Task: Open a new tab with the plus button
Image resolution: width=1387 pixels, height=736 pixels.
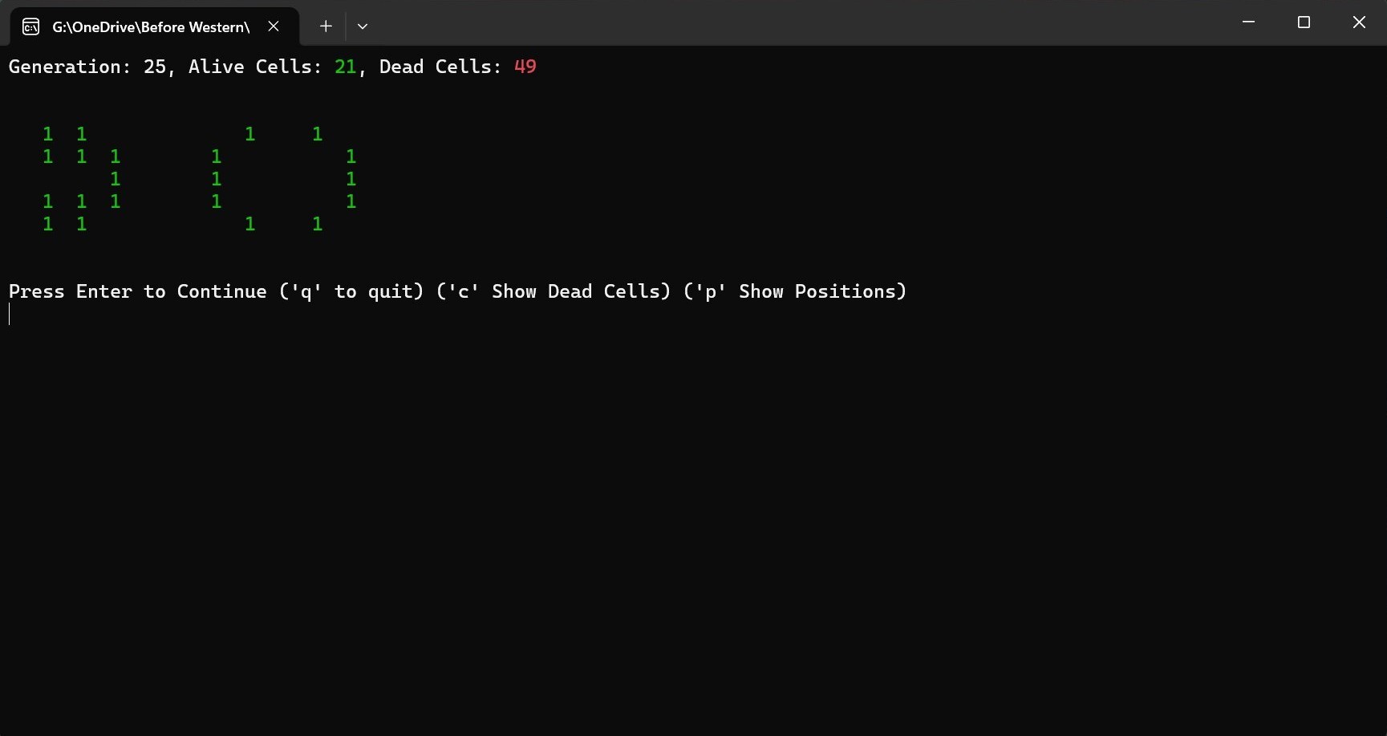Action: click(x=326, y=26)
